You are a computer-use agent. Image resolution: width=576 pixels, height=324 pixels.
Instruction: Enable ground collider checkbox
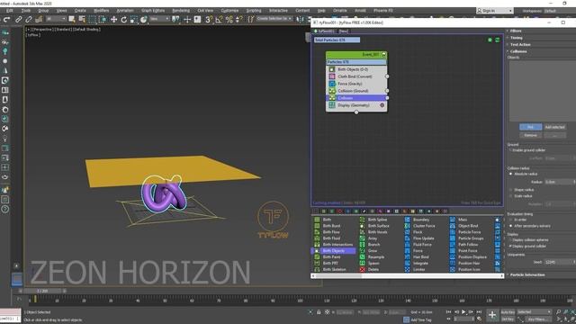[x=510, y=150]
